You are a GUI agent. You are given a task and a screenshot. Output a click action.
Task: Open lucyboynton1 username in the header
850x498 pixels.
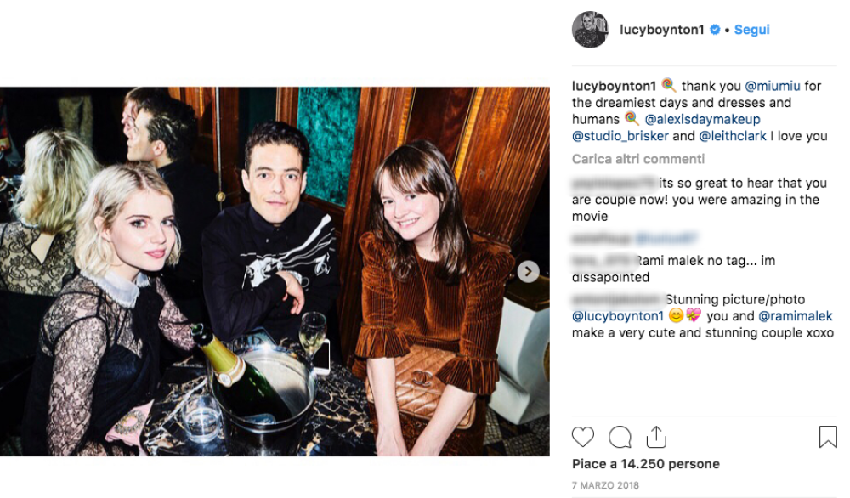661,30
